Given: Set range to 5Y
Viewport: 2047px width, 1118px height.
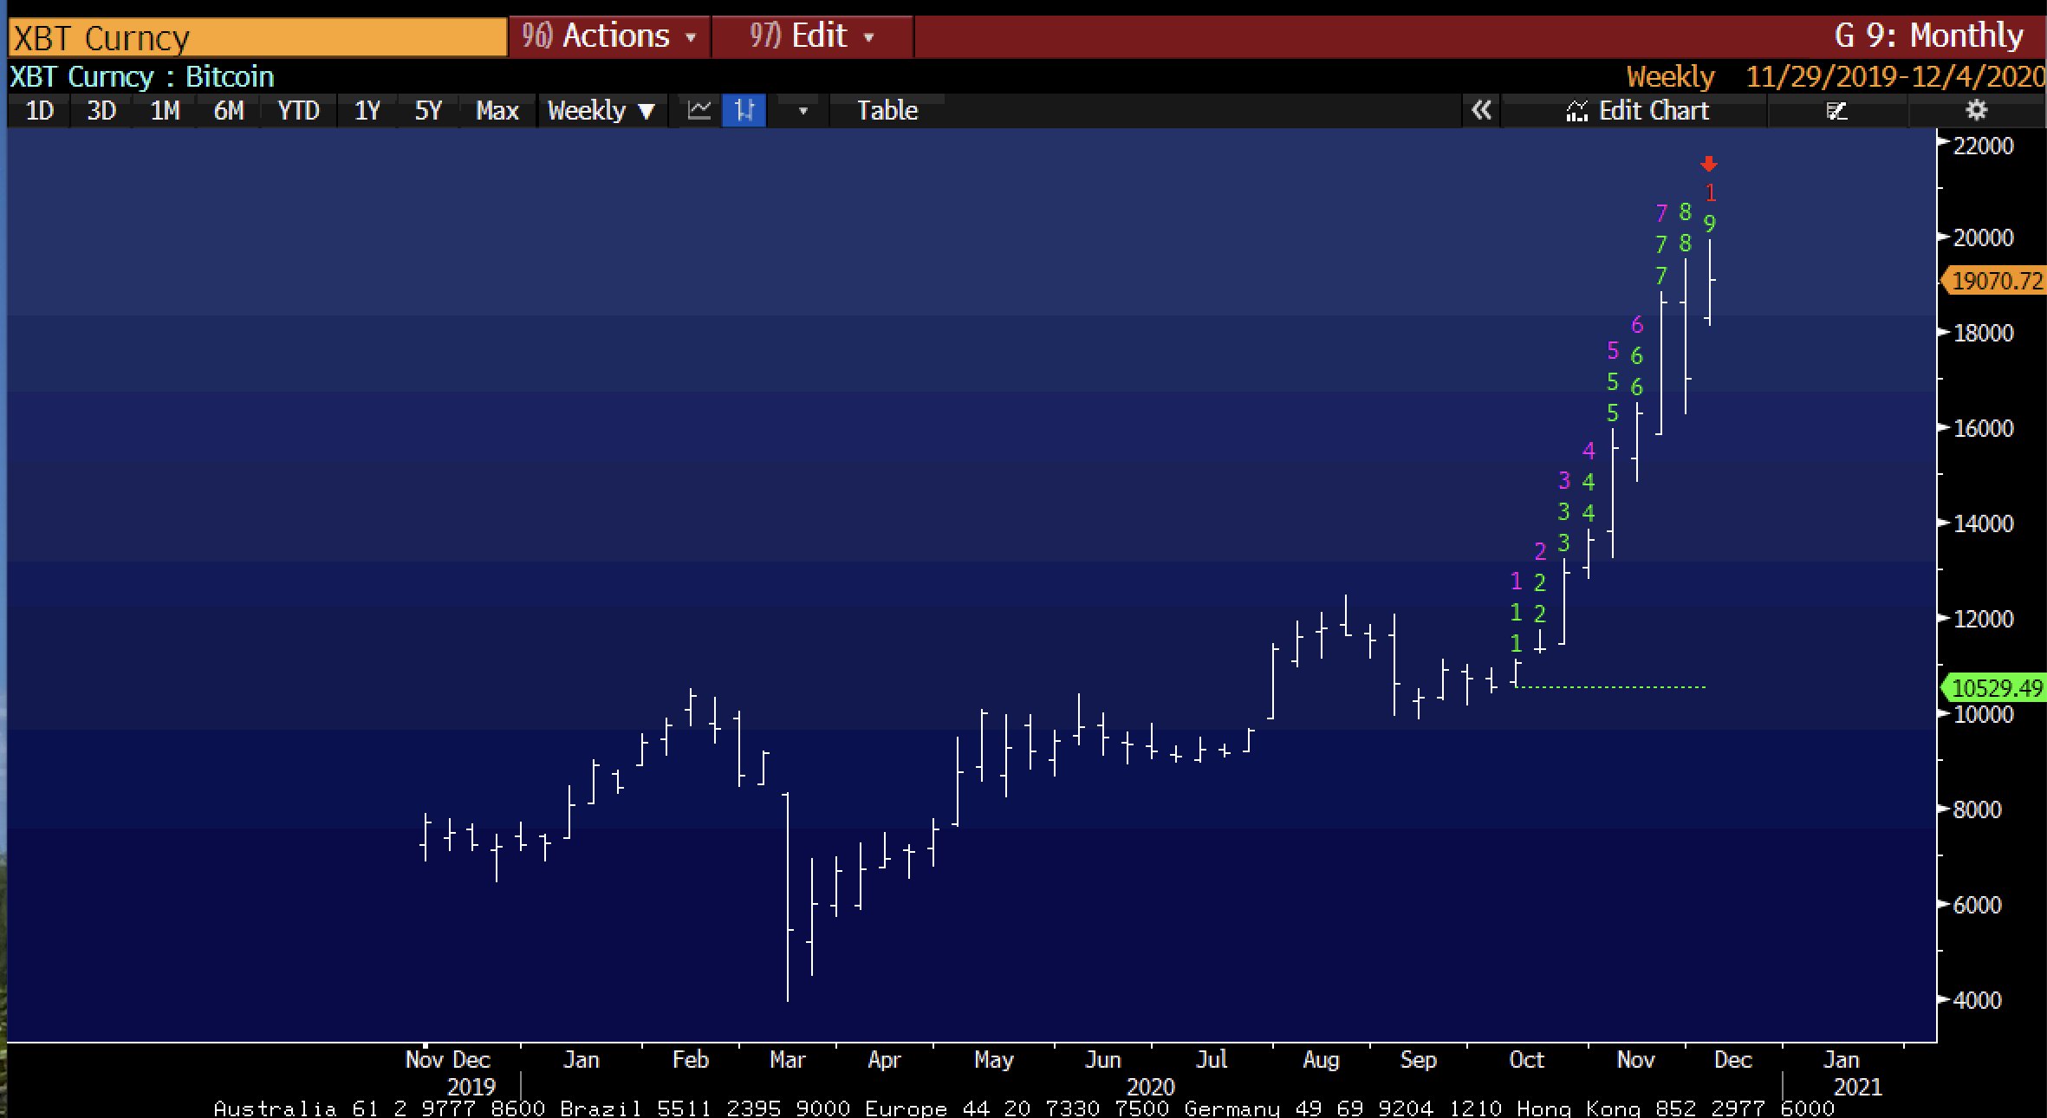Looking at the screenshot, I should point(428,111).
